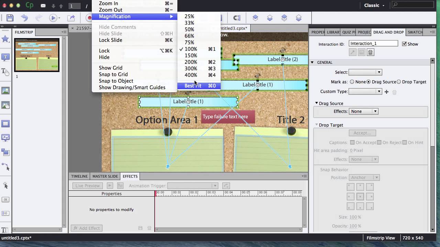Click the timeline playhead at 00:00
This screenshot has height=247, width=440.
pyautogui.click(x=156, y=193)
